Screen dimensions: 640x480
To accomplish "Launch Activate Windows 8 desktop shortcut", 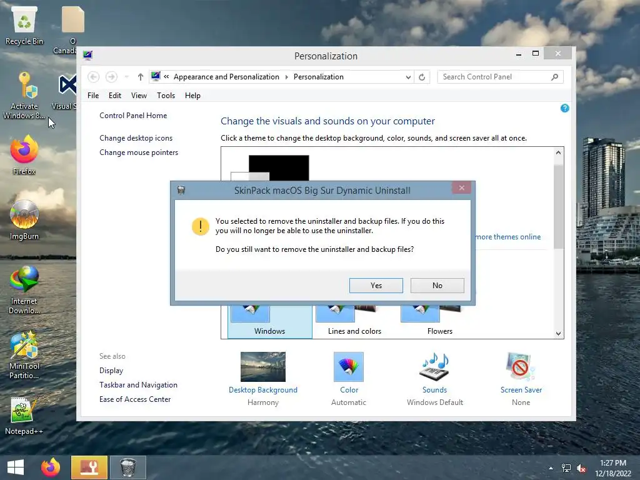I will click(x=24, y=96).
